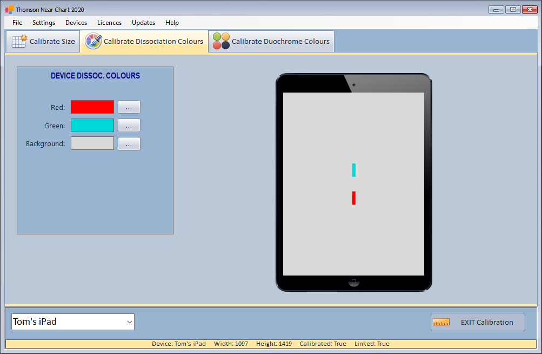Open the Licences menu
This screenshot has width=542, height=354.
coord(109,23)
